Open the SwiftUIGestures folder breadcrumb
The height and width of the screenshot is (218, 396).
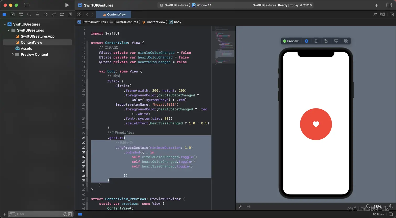[124, 22]
